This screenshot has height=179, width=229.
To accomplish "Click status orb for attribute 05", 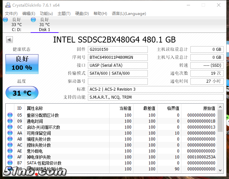I will pos(10,115).
